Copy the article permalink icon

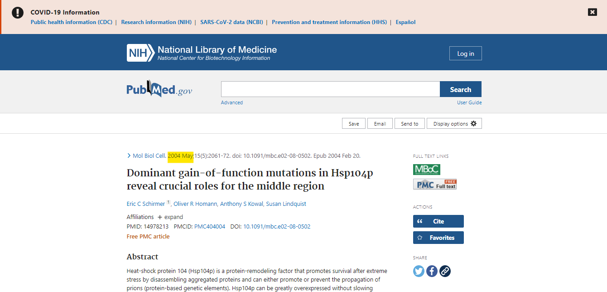coord(445,271)
